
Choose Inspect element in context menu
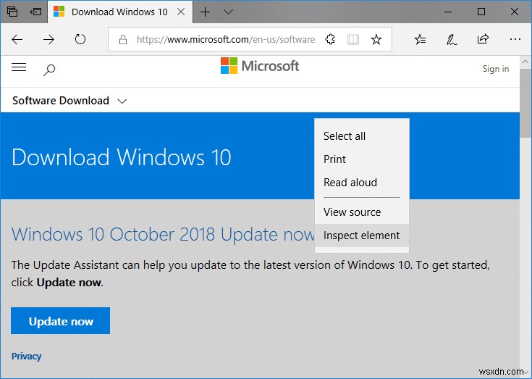tap(362, 236)
